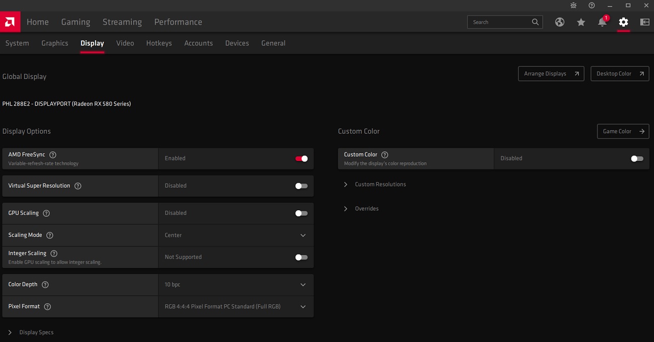Open settings gear icon
This screenshot has width=654, height=342.
pos(624,22)
